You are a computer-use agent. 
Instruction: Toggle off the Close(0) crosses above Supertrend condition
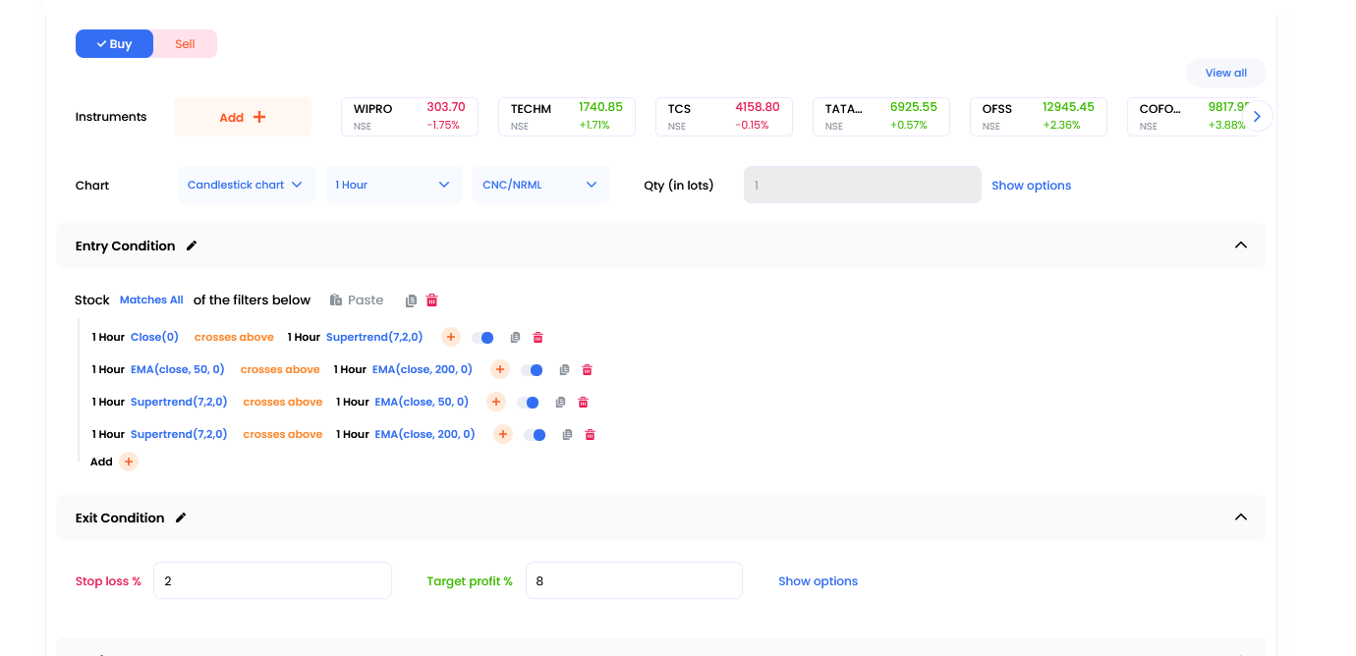(482, 338)
